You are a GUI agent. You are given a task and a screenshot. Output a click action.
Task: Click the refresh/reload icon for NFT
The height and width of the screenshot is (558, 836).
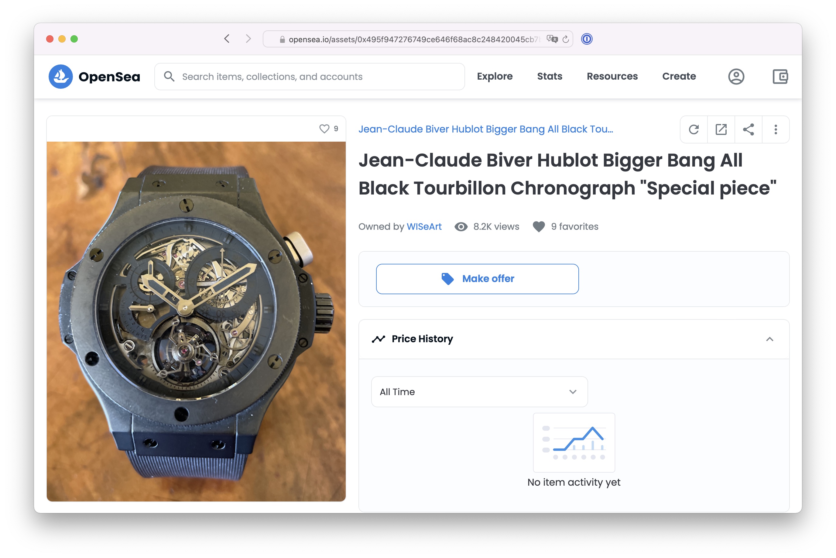point(694,129)
